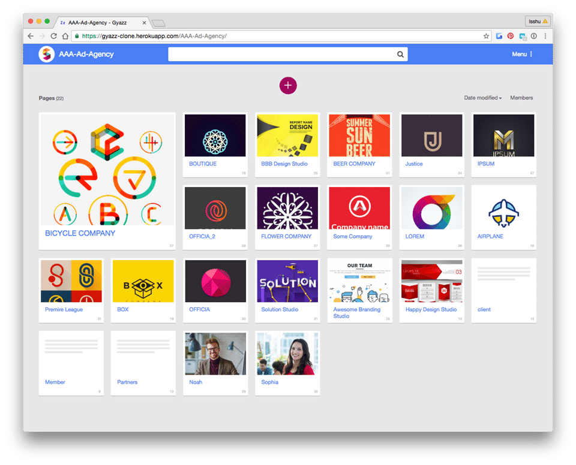Open the Menu dropdown in header
Screen dimensions: 576x465
[522, 55]
